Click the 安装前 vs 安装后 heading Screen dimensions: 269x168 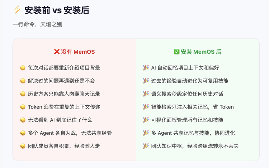pyautogui.click(x=57, y=10)
